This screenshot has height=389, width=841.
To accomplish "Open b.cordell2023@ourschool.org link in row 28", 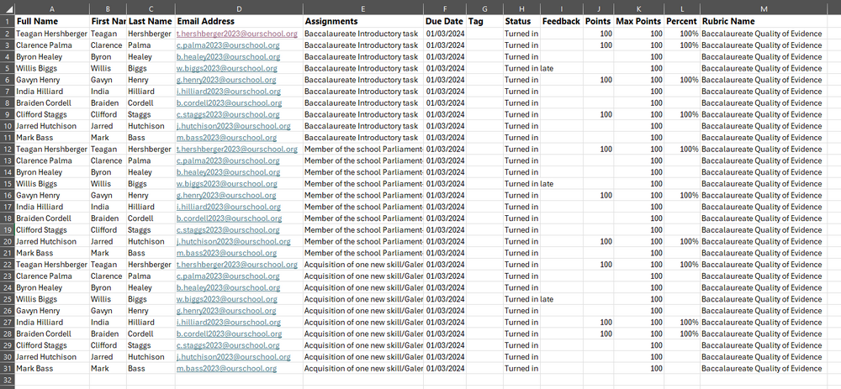I will coord(229,334).
